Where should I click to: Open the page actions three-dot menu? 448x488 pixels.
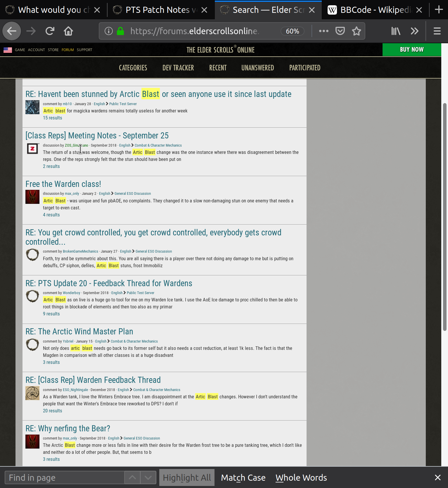coord(324,31)
